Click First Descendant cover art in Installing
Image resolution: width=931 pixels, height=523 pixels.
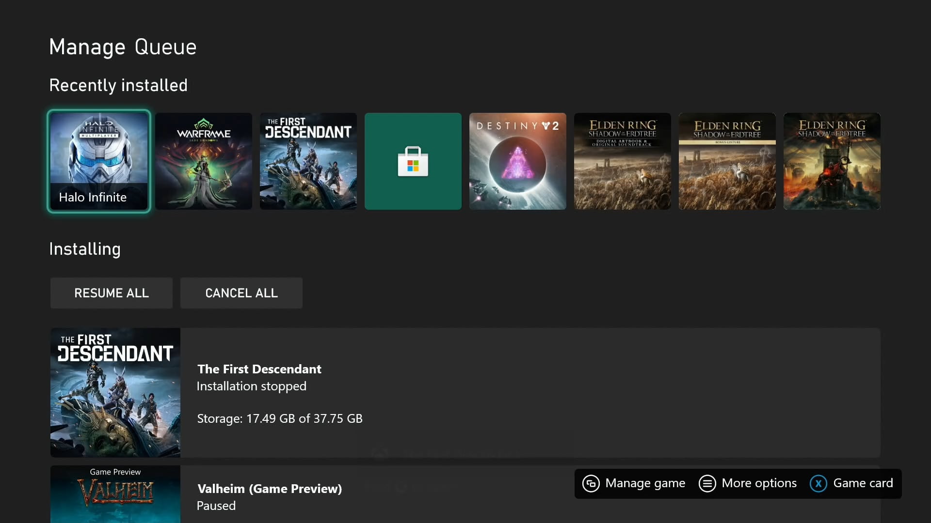pos(115,393)
